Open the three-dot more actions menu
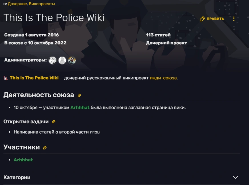 coord(234,19)
